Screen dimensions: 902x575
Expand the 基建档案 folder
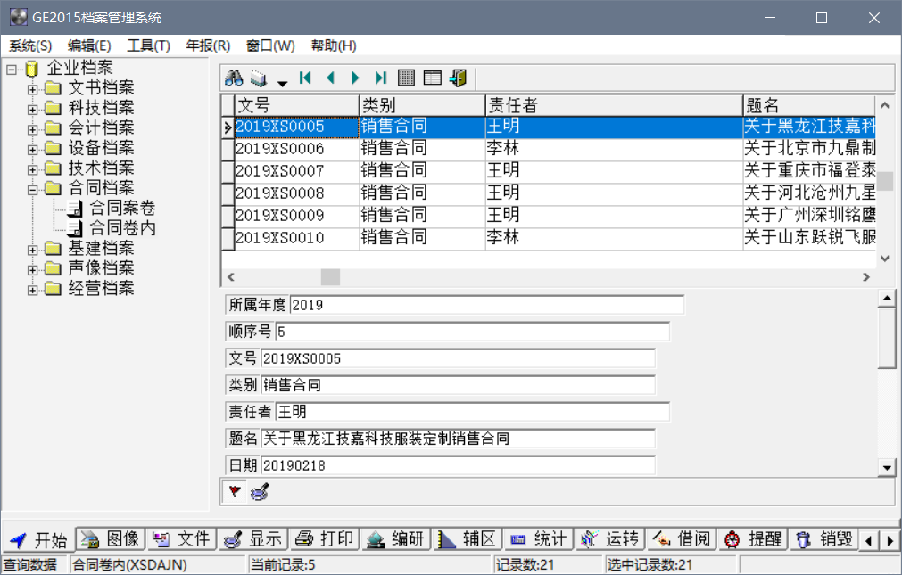(x=33, y=250)
